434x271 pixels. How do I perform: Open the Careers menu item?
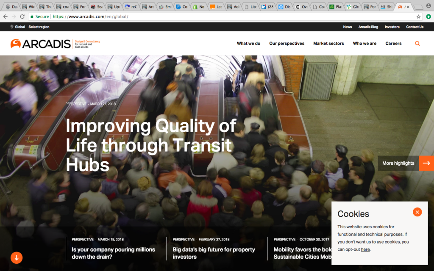coord(393,43)
